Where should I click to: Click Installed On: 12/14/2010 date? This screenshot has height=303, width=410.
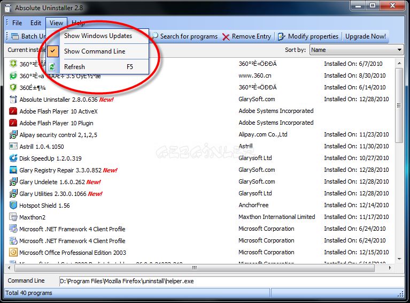coord(357,205)
